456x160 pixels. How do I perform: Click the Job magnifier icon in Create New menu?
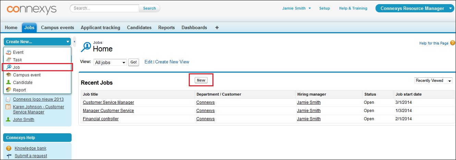tap(9, 67)
